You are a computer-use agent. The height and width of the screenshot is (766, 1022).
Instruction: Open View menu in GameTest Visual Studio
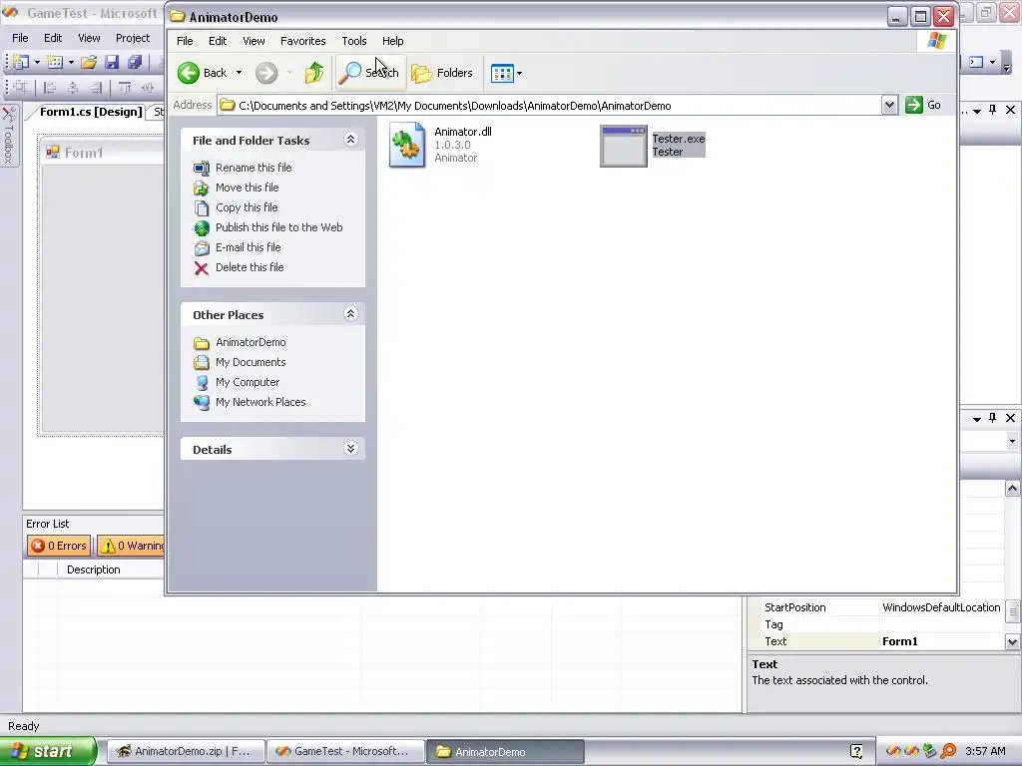(x=89, y=38)
